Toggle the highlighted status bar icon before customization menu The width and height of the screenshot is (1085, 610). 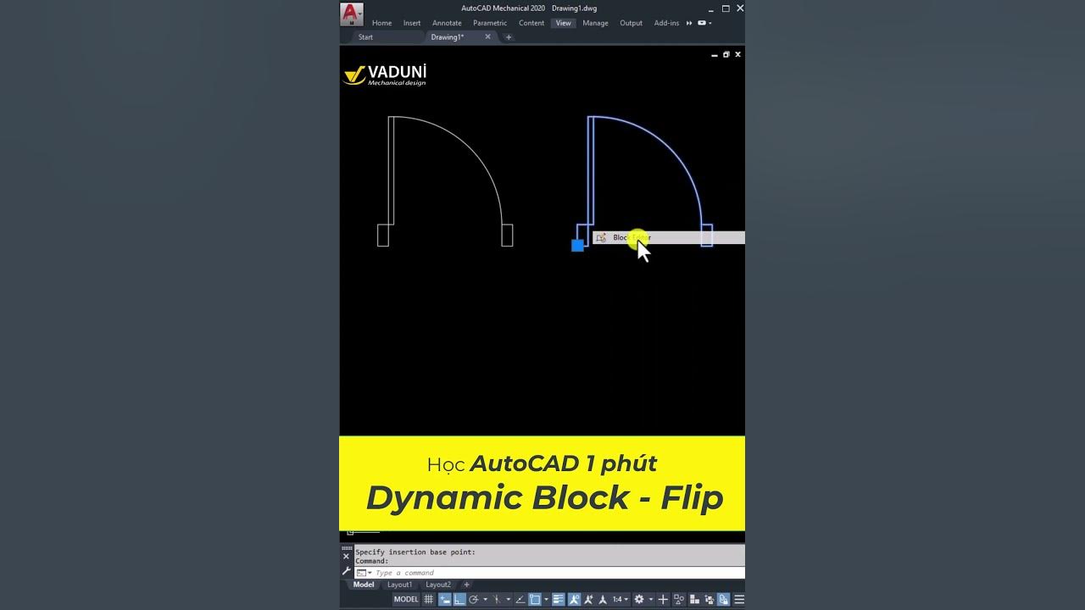pos(723,599)
